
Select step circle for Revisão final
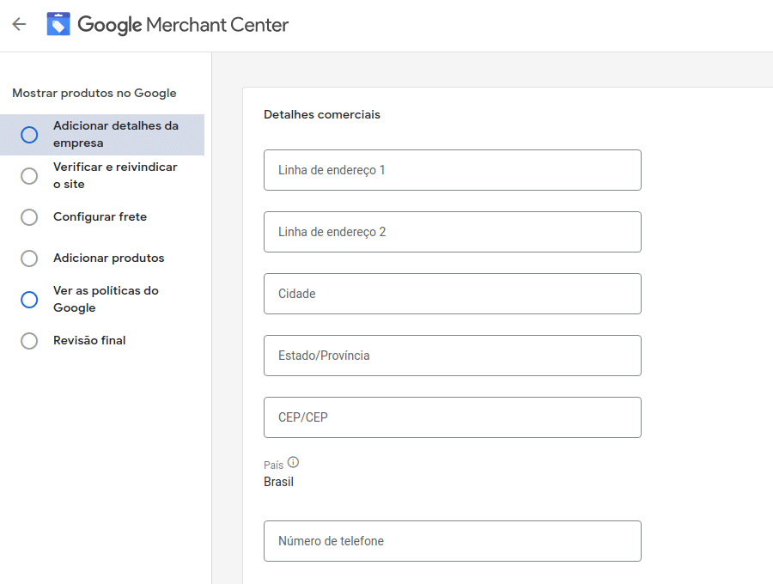click(x=29, y=341)
